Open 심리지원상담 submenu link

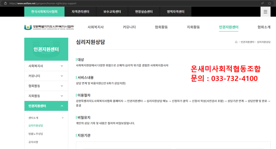click(36, 126)
